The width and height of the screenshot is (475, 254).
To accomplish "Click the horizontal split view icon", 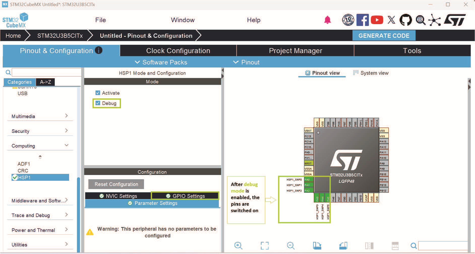I will (x=395, y=245).
